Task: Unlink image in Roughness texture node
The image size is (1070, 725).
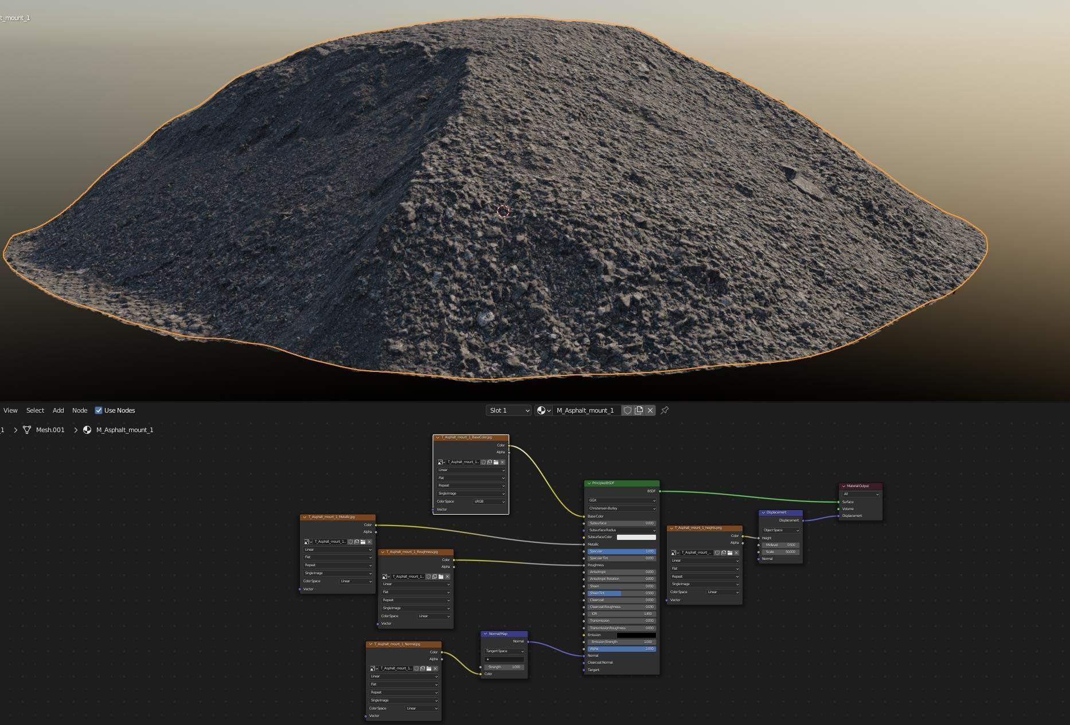Action: pyautogui.click(x=447, y=577)
